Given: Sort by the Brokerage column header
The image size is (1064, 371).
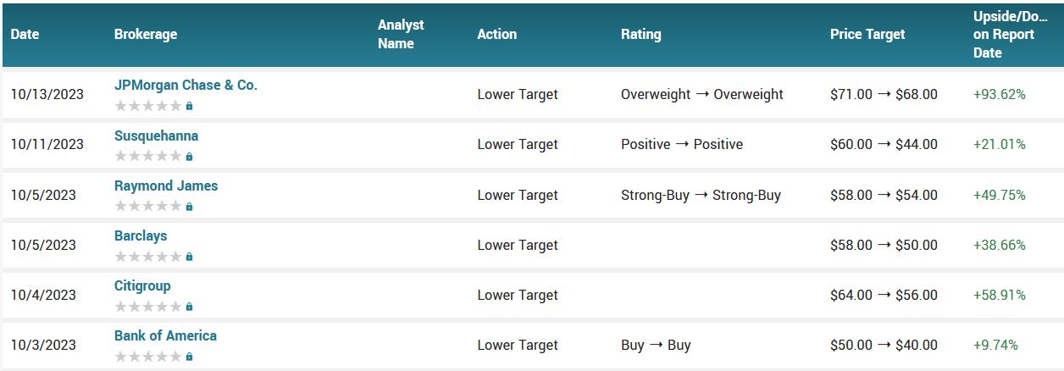Looking at the screenshot, I should (146, 35).
